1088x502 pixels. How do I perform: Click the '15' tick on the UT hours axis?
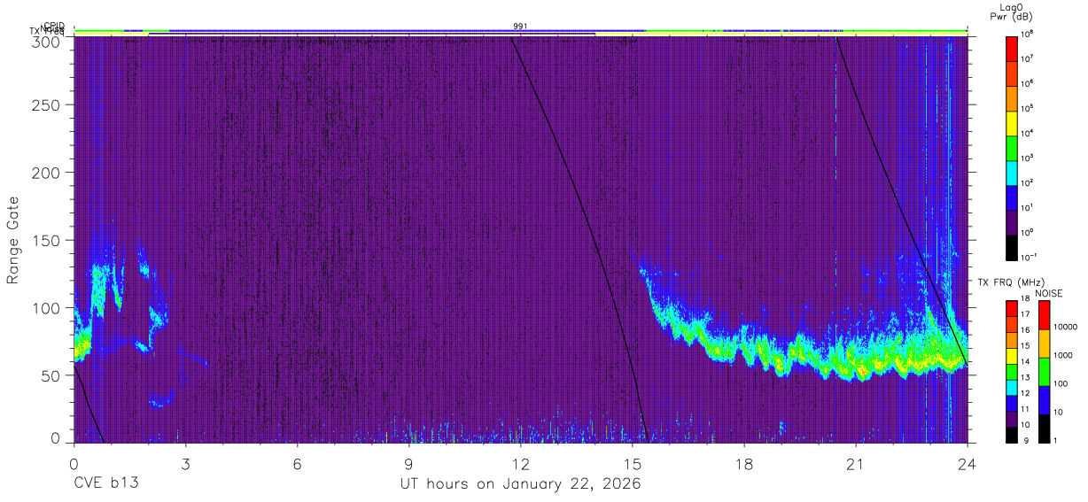click(632, 463)
